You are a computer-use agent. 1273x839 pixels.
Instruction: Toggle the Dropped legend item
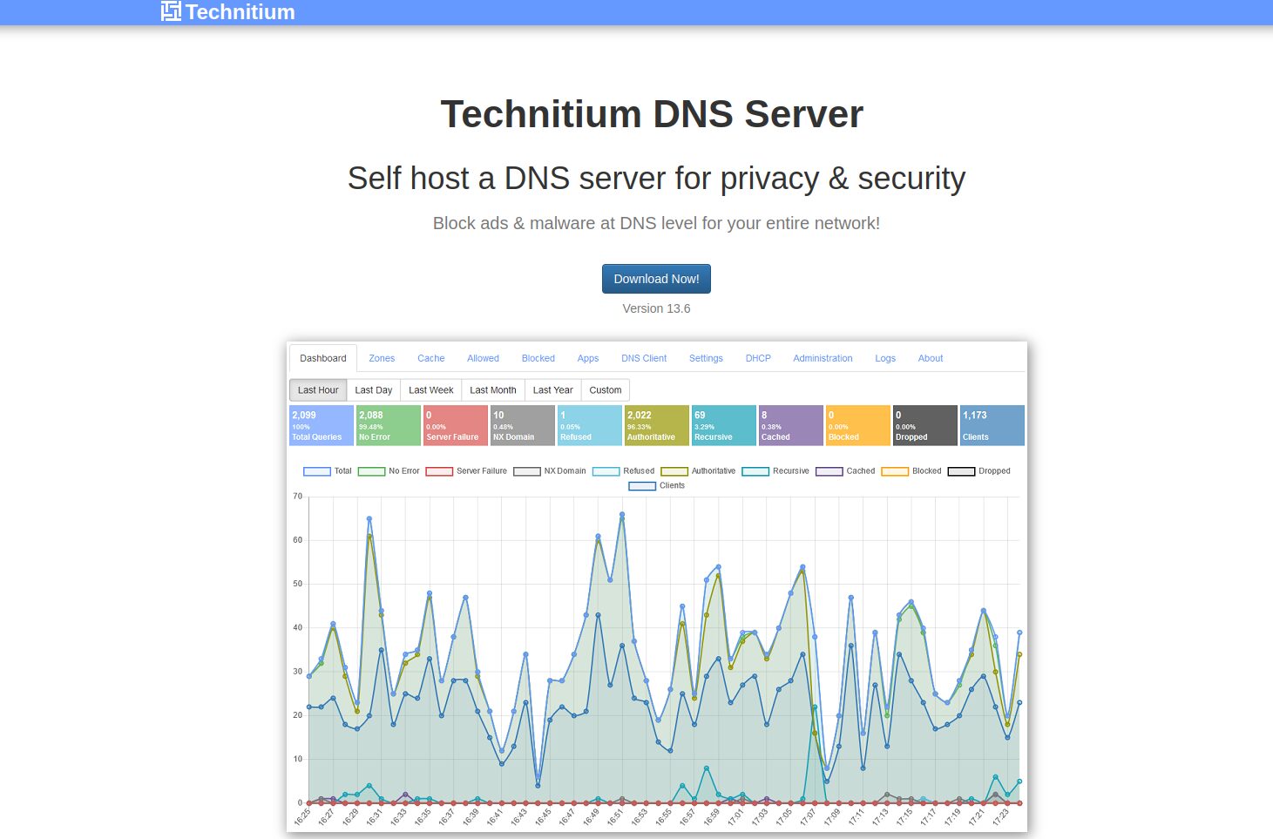coord(961,471)
